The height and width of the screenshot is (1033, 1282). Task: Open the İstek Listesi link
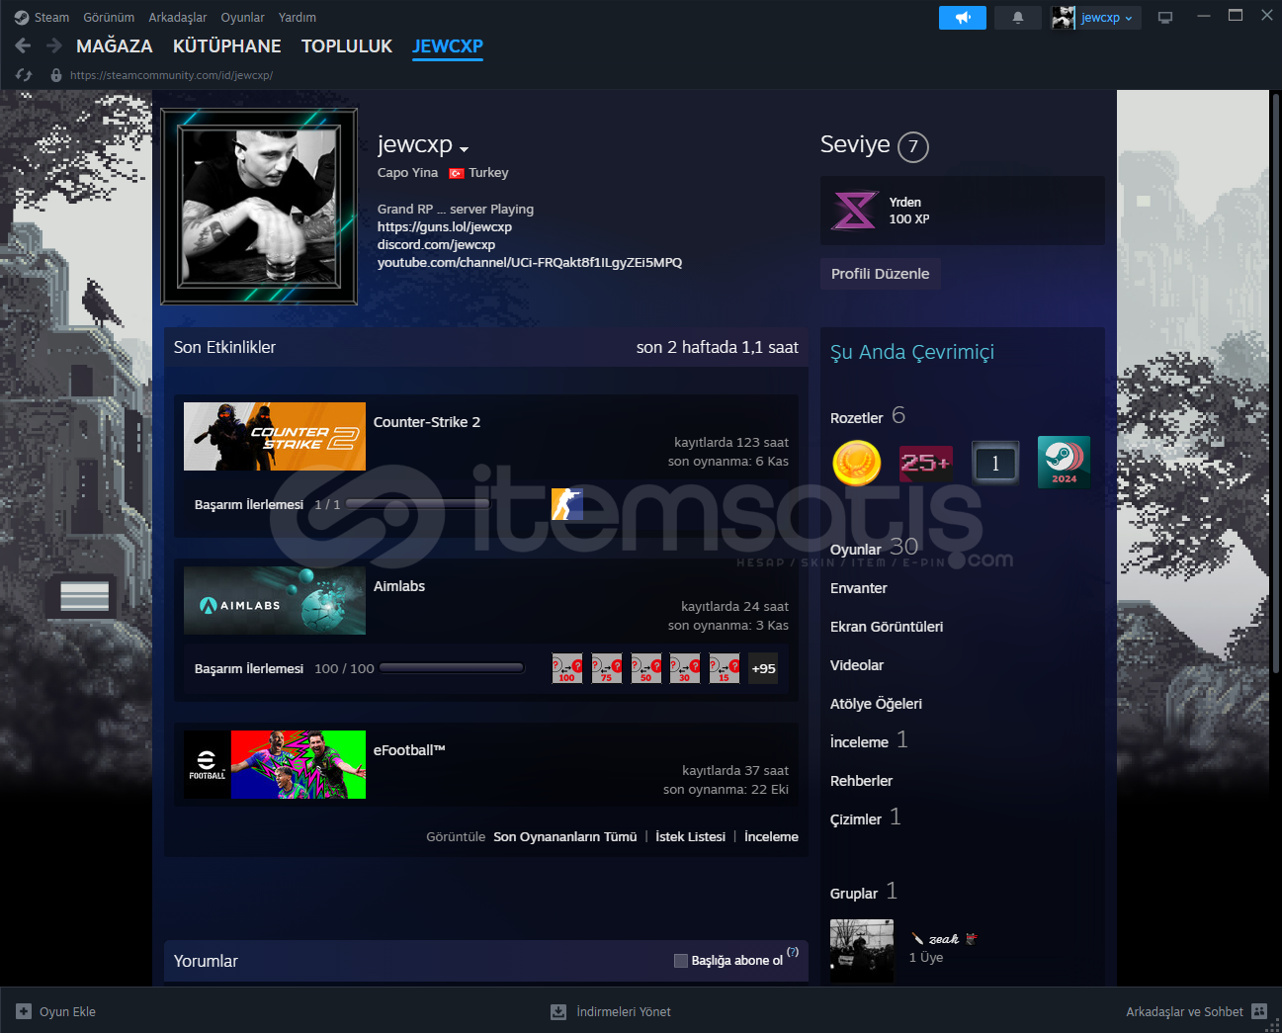point(691,837)
